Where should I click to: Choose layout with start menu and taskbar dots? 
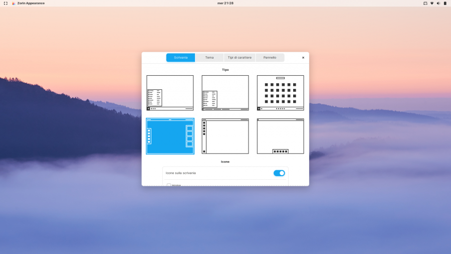point(170,93)
